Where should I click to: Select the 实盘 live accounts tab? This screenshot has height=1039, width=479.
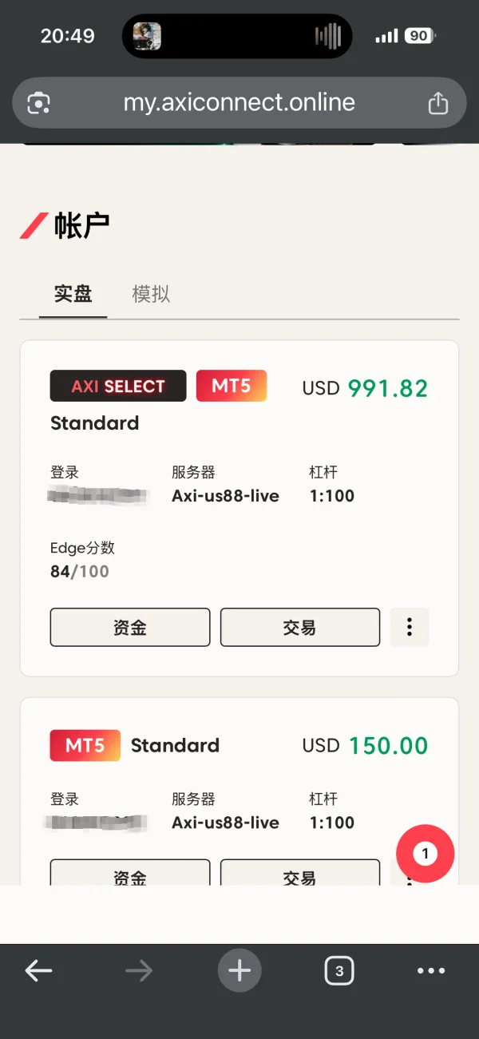73,294
